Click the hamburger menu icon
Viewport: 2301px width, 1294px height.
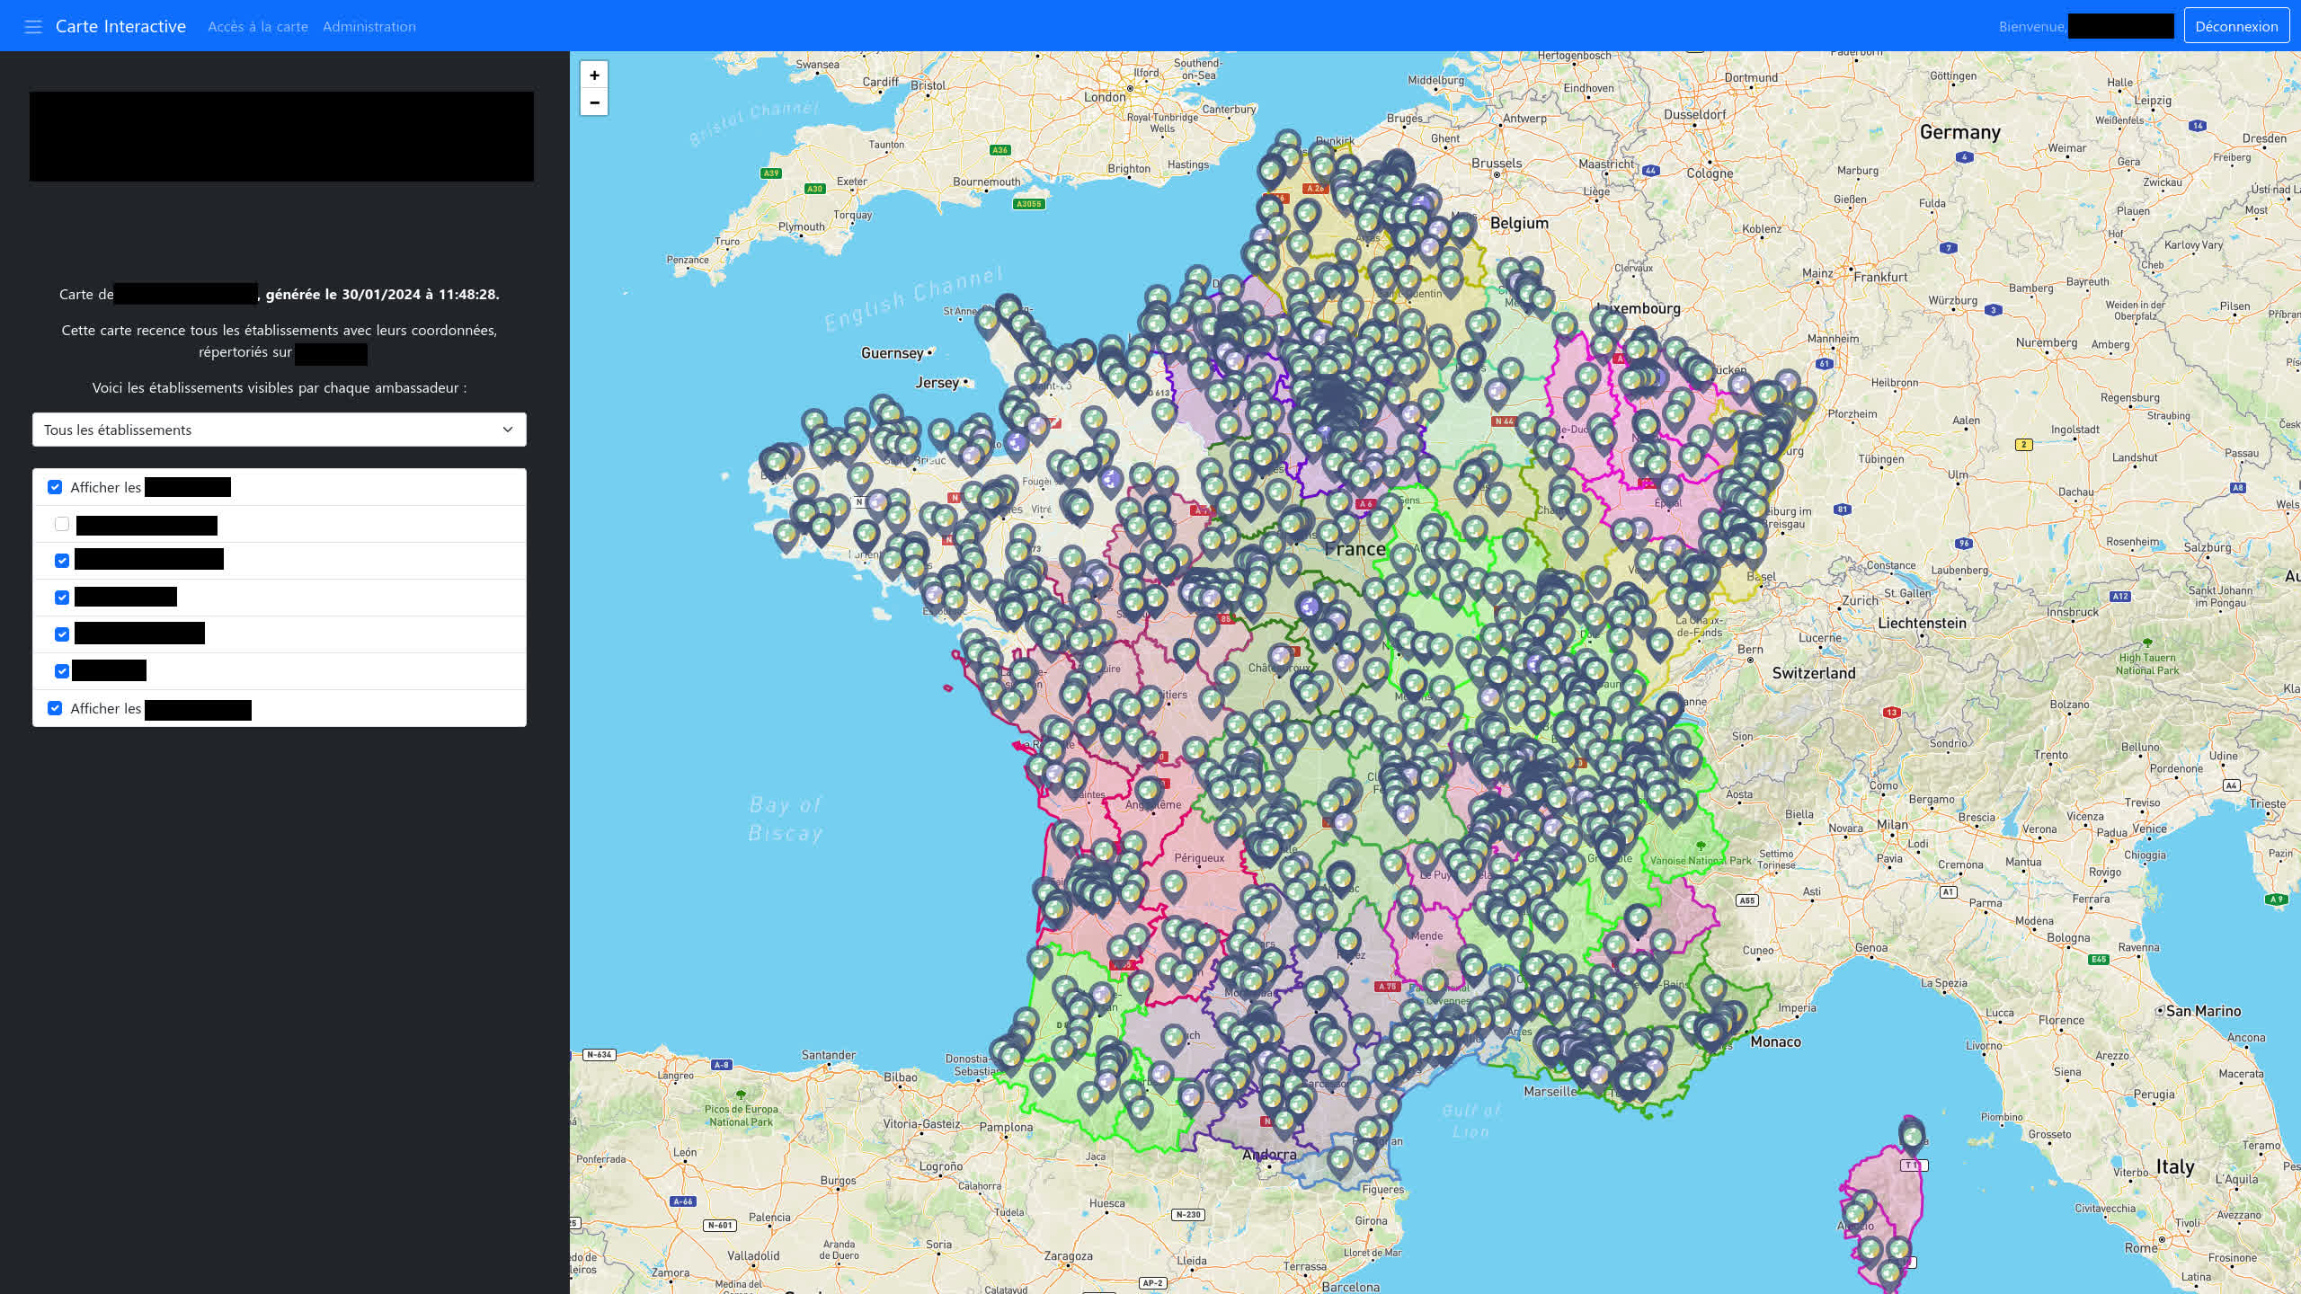31,25
